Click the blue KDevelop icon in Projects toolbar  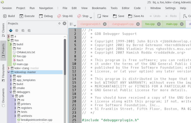coord(11,30)
